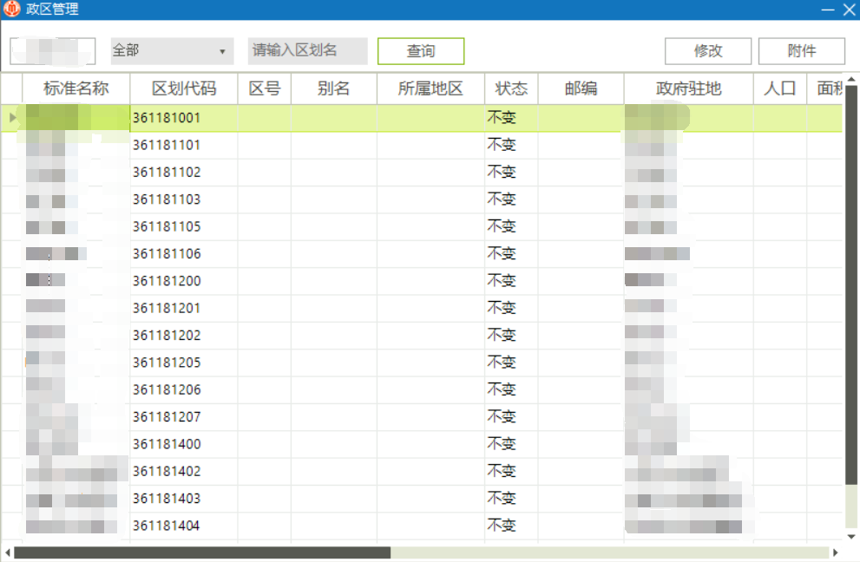860x562 pixels.
Task: Select row with code 361181200
Action: [x=167, y=281]
